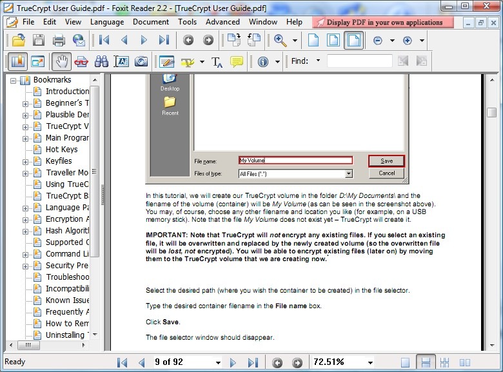
Task: Select the Snapshot camera tool
Action: click(141, 61)
